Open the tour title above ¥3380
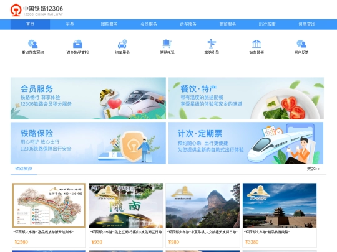 coord(266,232)
